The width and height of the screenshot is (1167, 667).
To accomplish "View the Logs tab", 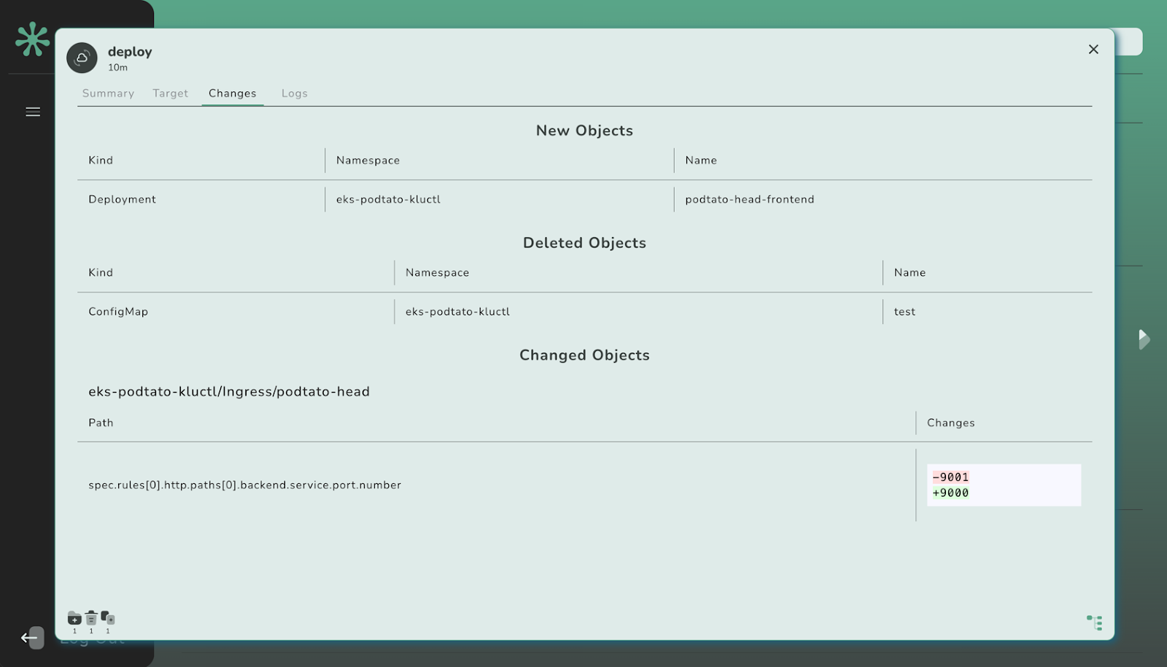I will (294, 93).
